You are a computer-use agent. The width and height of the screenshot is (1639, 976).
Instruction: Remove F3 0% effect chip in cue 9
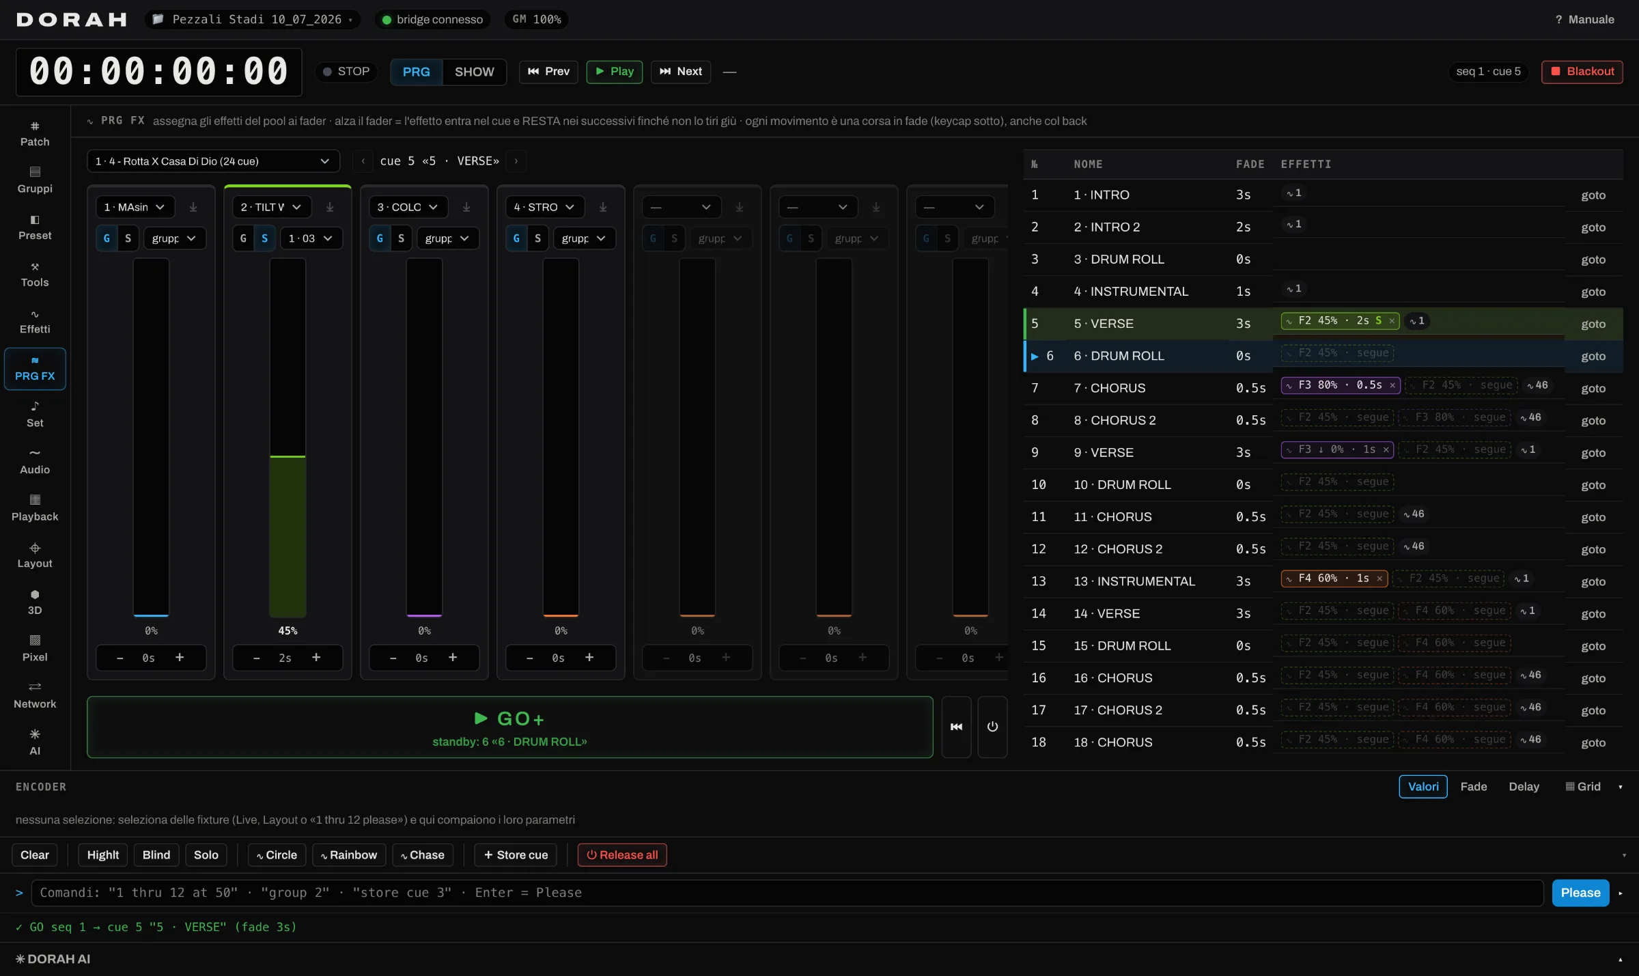click(1386, 449)
